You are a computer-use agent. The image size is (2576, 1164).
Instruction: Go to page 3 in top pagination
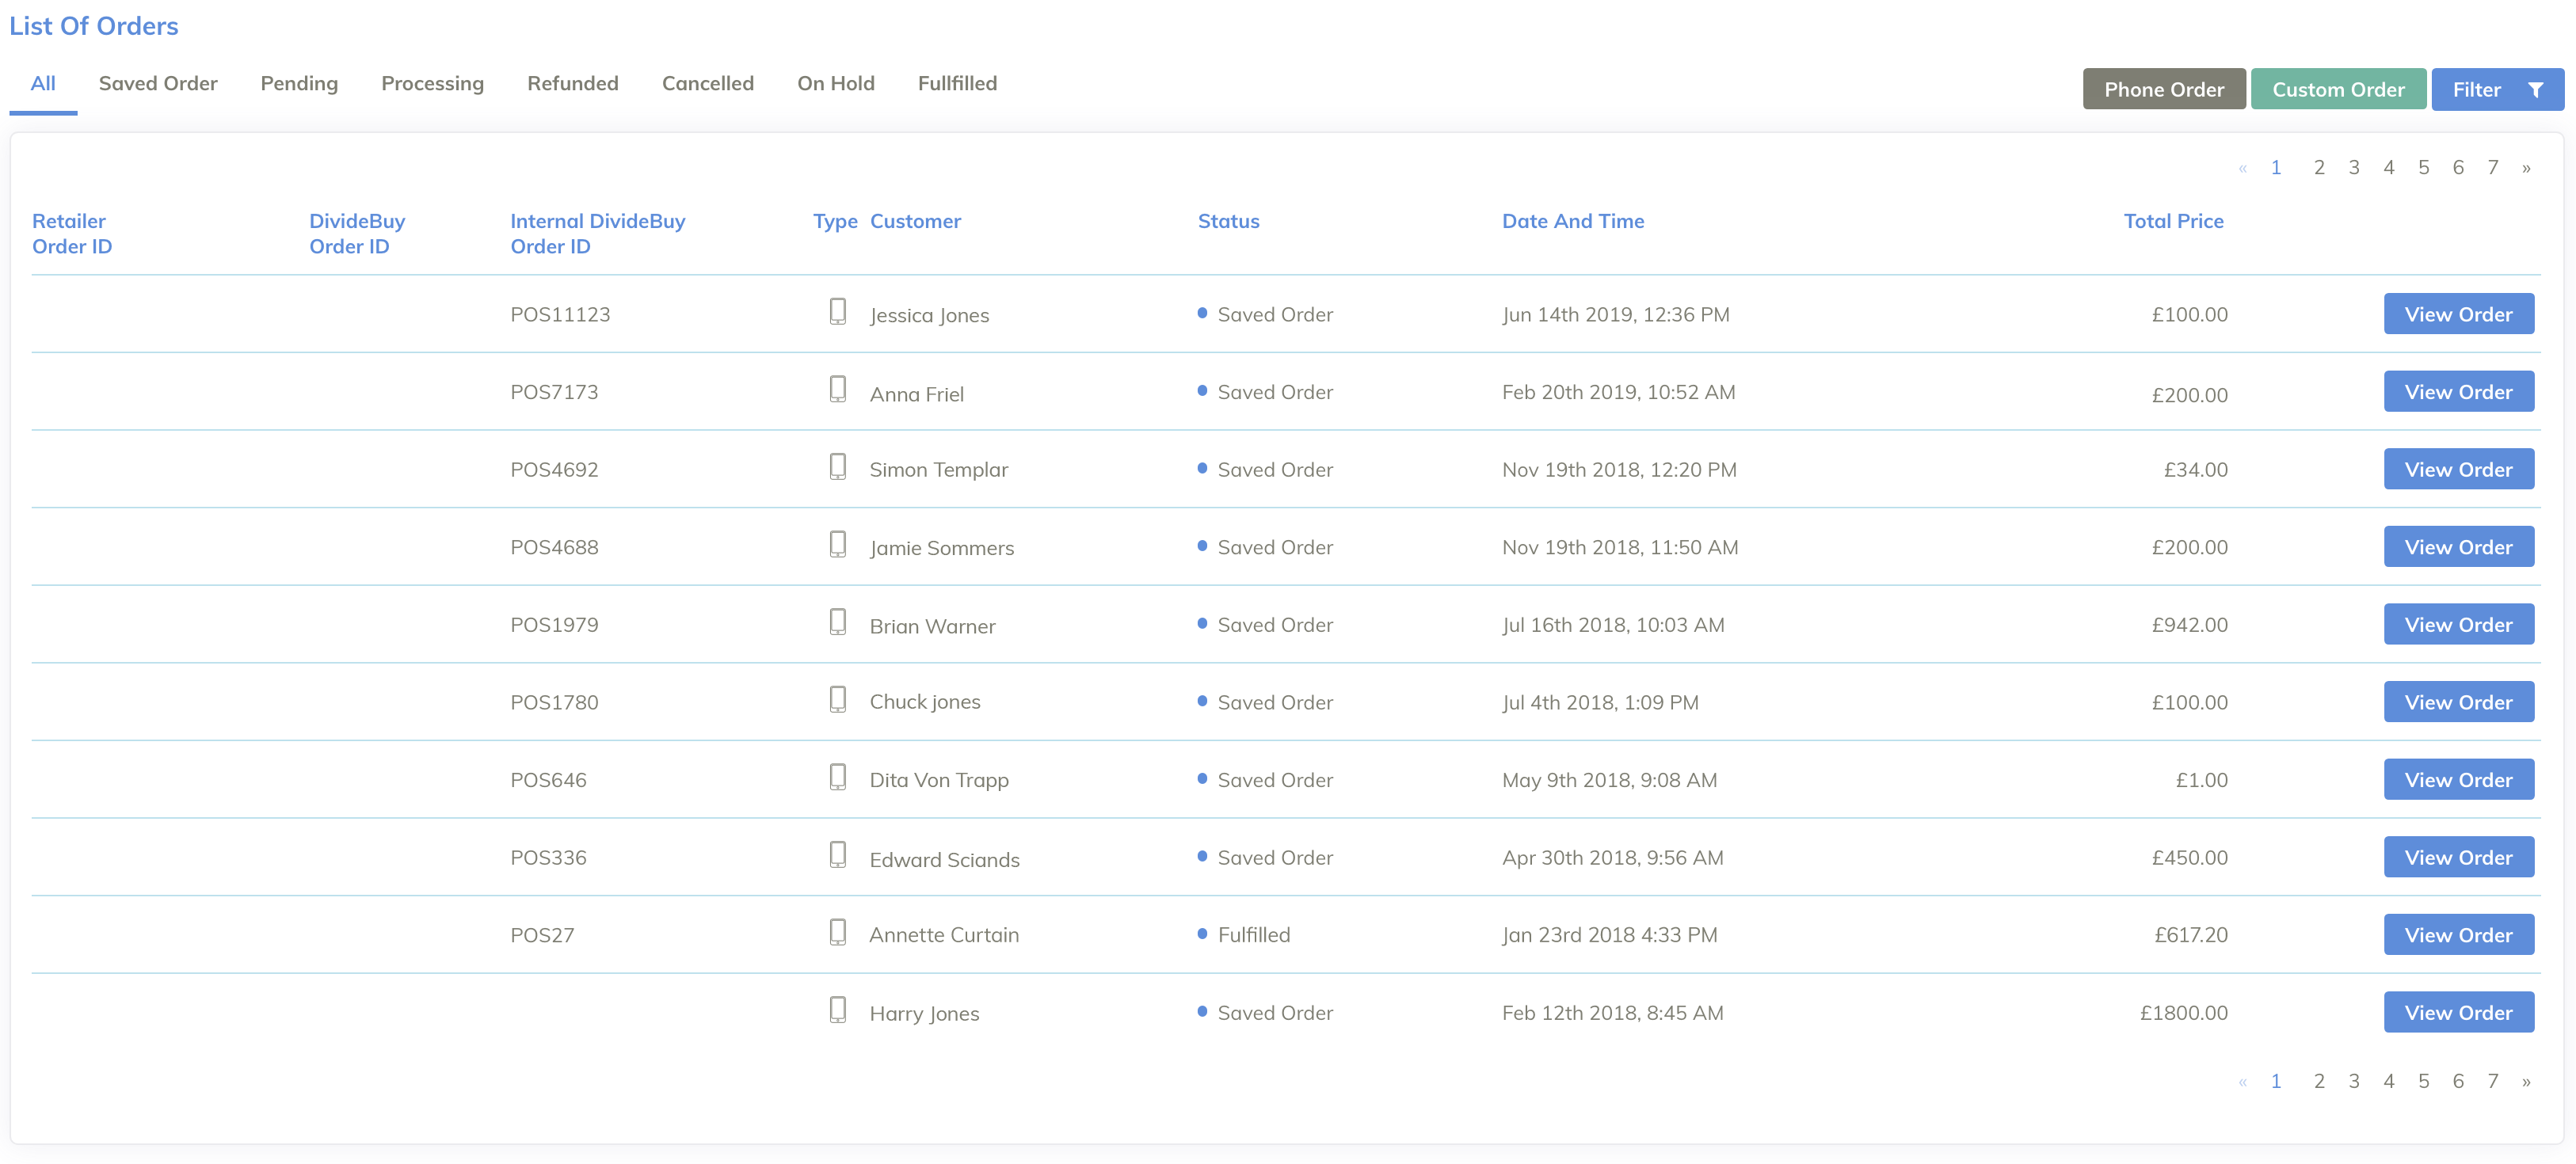click(x=2353, y=168)
